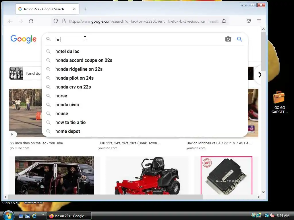This screenshot has width=294, height=220.
Task: Open the Save to Pocket icon
Action: (x=249, y=21)
